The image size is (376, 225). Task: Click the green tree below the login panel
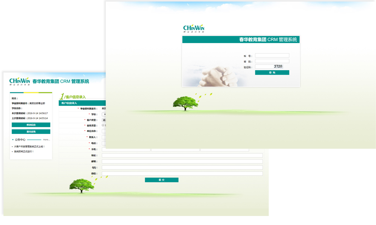coord(185,103)
